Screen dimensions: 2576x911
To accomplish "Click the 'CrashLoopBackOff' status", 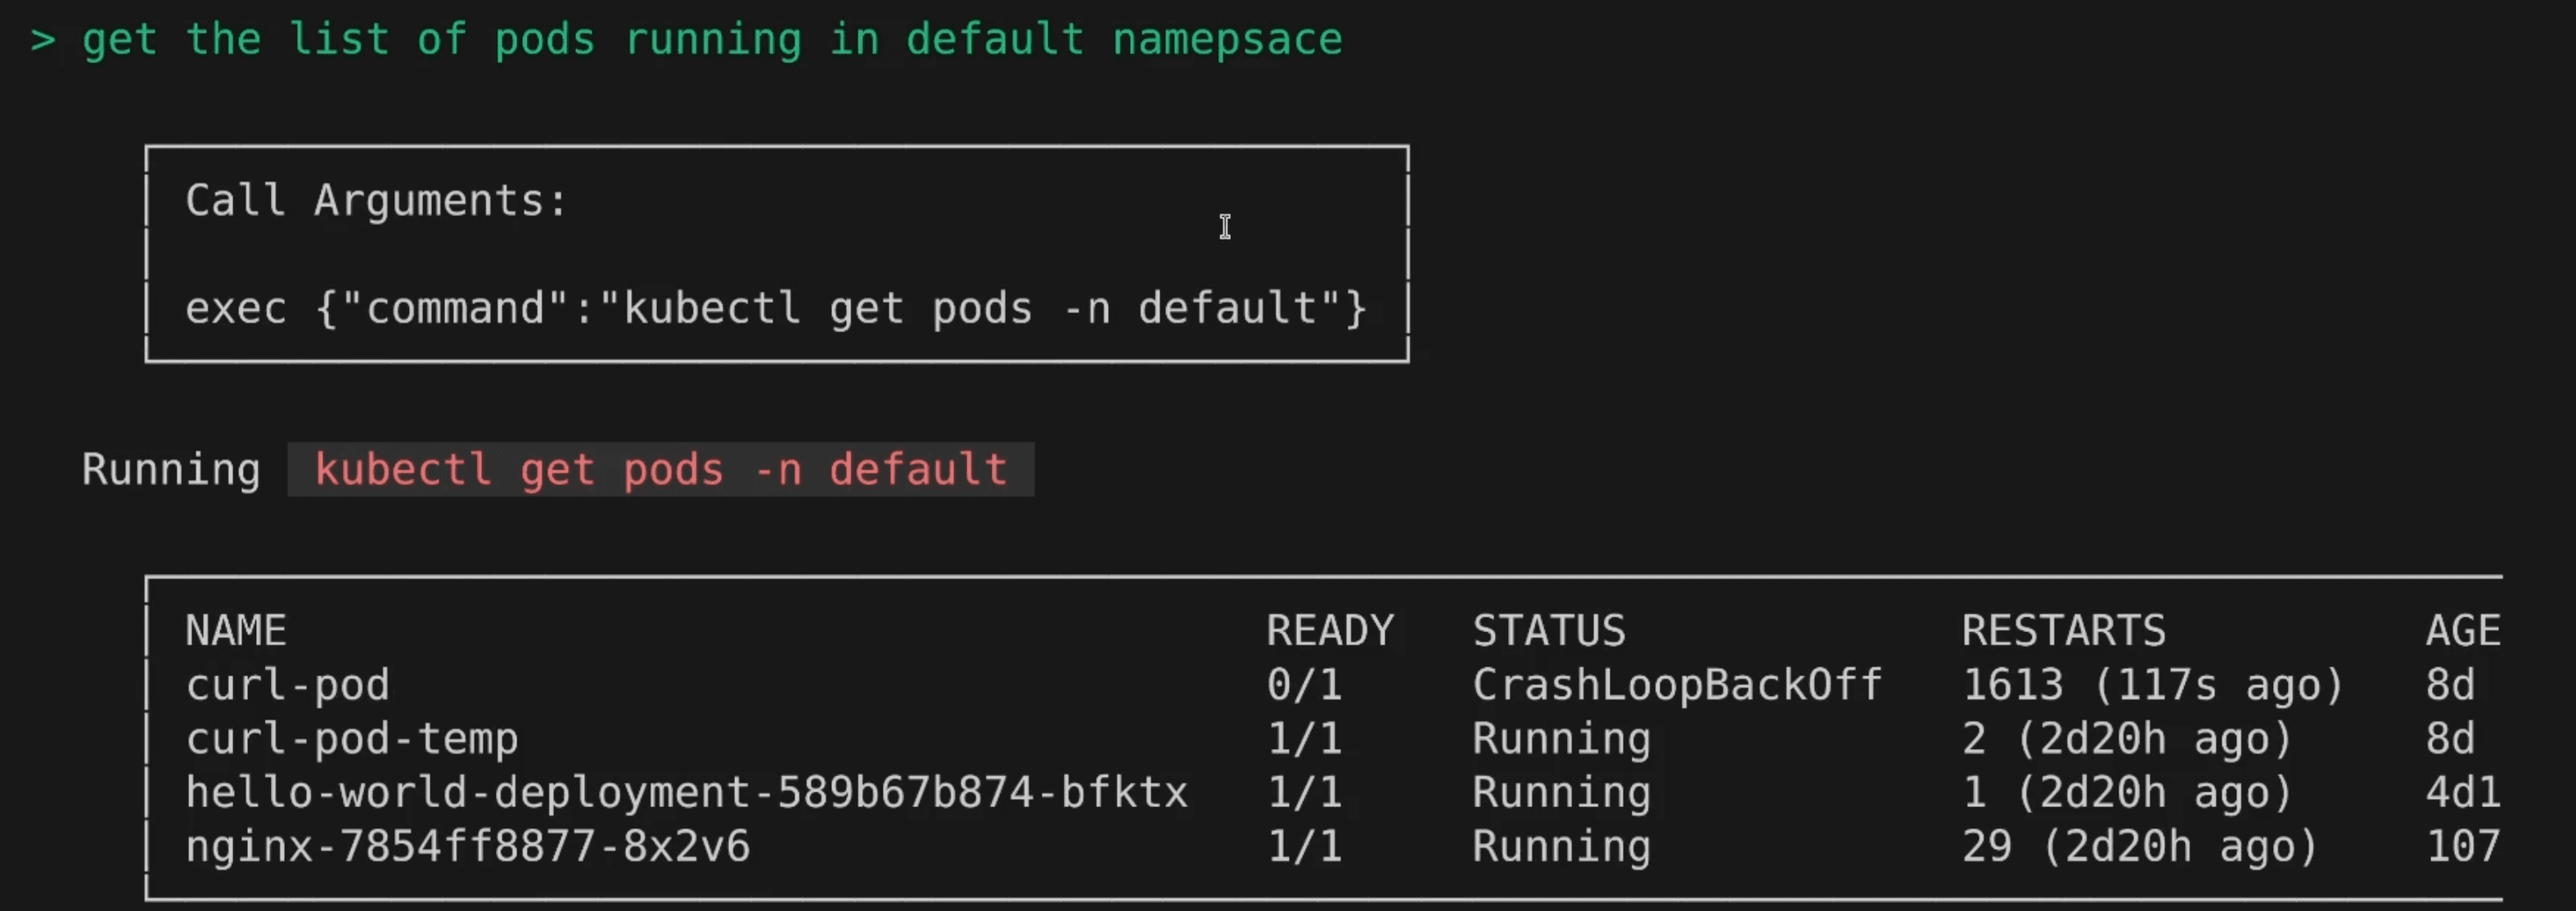I will (x=1677, y=685).
